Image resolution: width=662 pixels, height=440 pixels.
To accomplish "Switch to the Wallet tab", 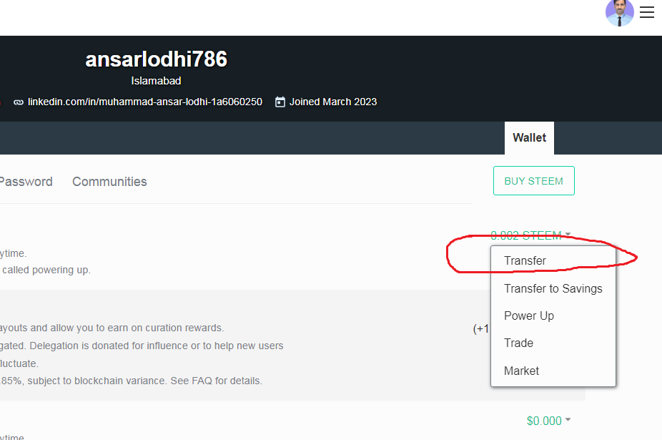I will (529, 138).
